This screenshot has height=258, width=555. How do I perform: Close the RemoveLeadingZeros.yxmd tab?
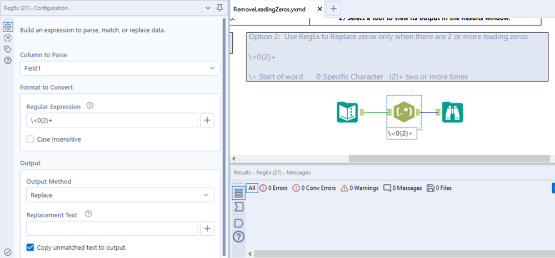(319, 9)
